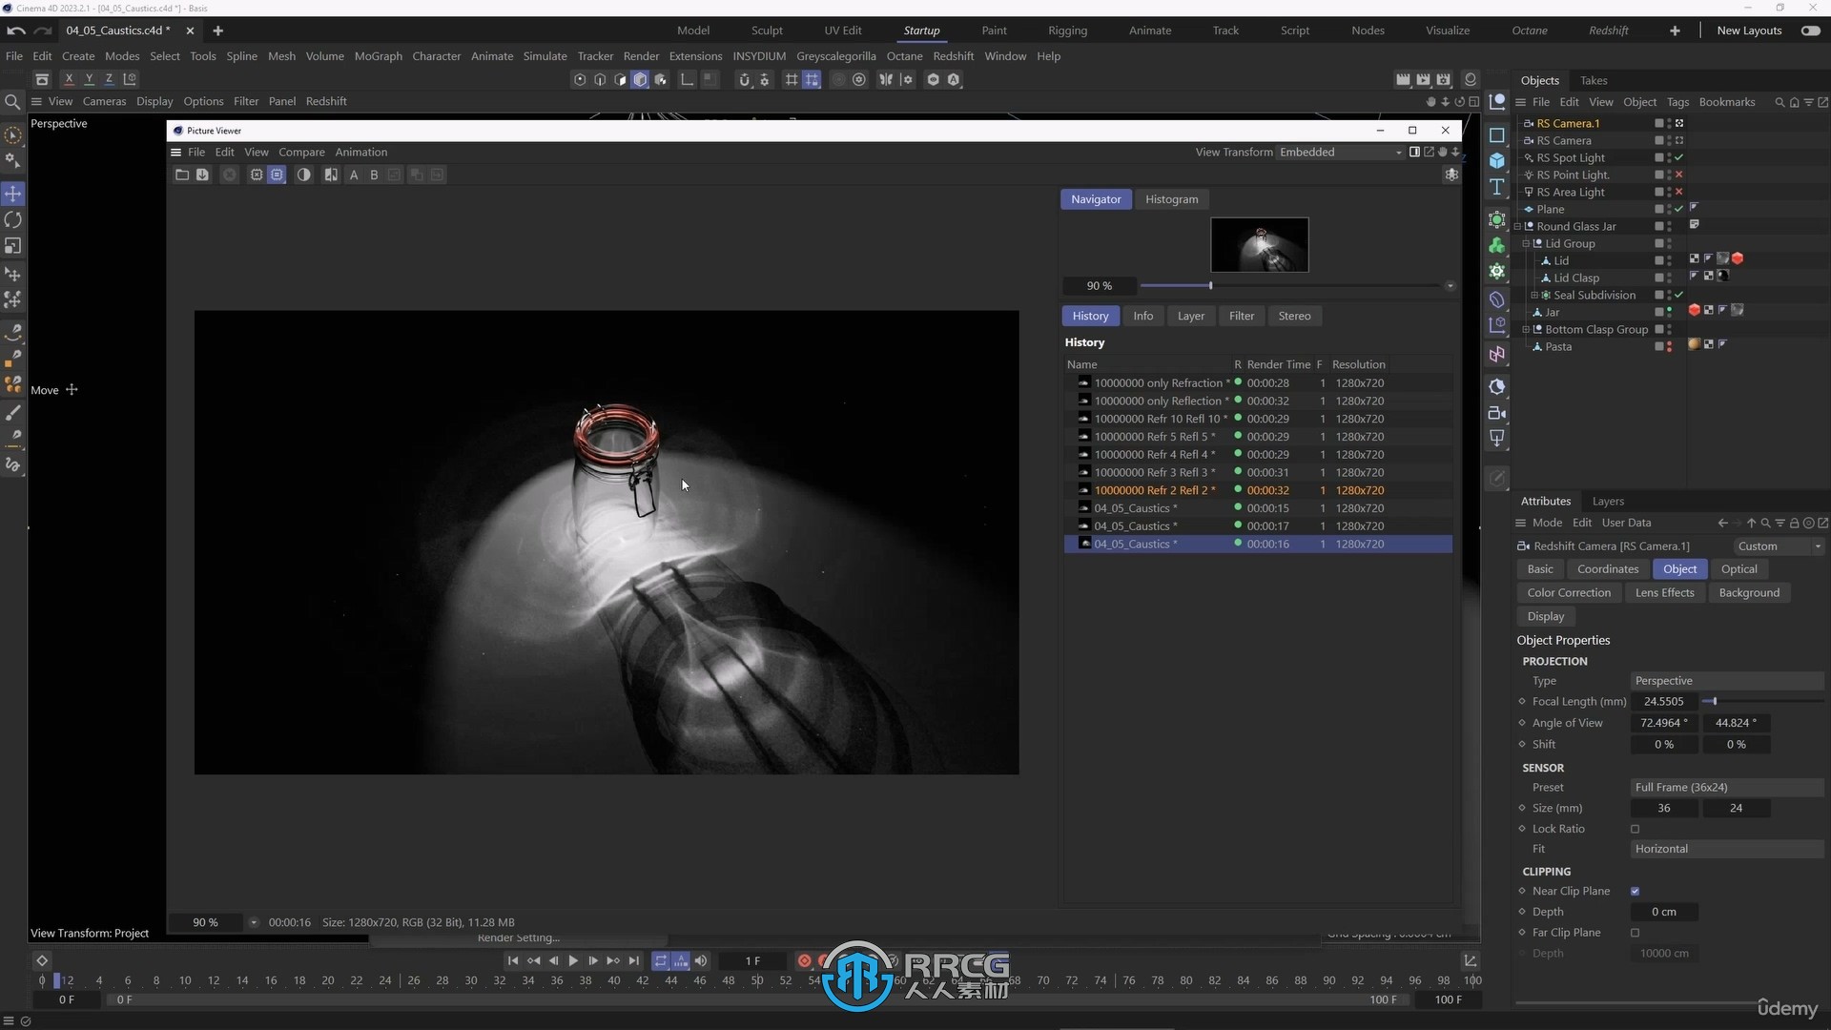Set image as A in Picture Viewer
Viewport: 1831px width, 1030px height.
[354, 175]
